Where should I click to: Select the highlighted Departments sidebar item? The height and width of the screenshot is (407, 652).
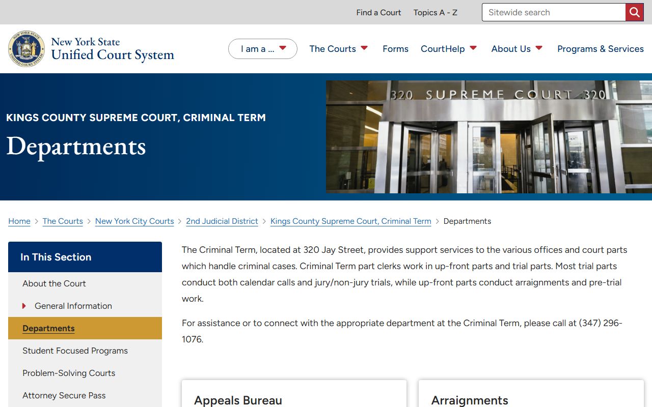pyautogui.click(x=85, y=328)
